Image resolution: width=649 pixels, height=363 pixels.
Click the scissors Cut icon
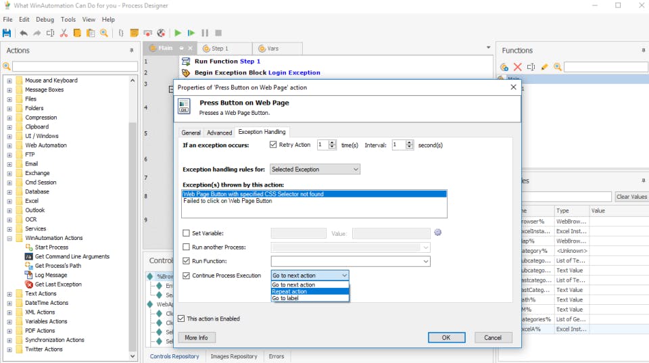click(x=64, y=32)
